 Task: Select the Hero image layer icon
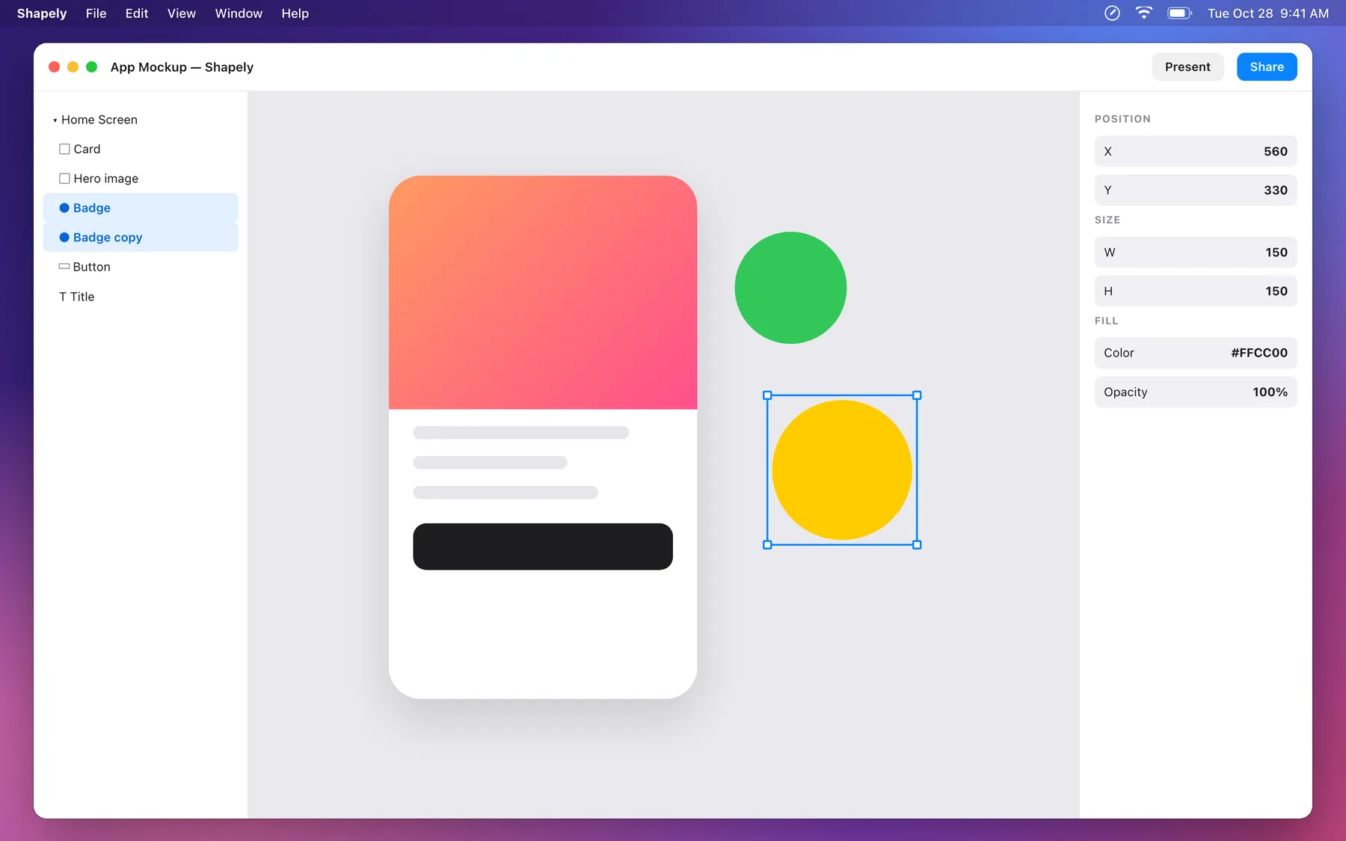pos(64,179)
